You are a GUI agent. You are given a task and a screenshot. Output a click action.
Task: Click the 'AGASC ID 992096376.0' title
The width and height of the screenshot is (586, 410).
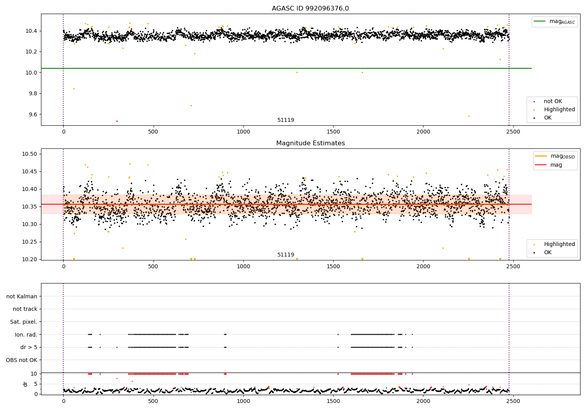click(x=310, y=9)
